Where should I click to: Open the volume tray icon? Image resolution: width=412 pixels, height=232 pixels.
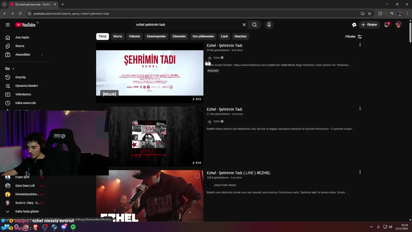point(390,227)
